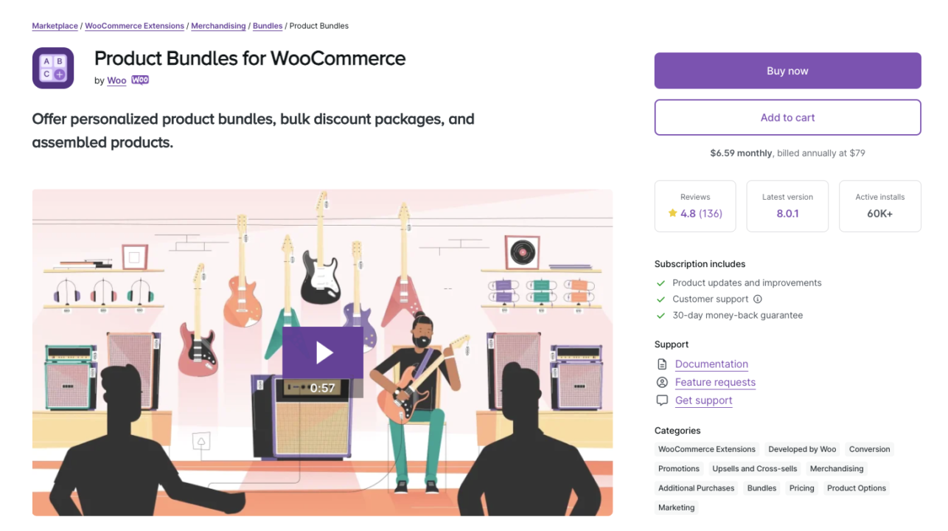Click the Feature requests person icon
948x531 pixels.
(x=661, y=382)
